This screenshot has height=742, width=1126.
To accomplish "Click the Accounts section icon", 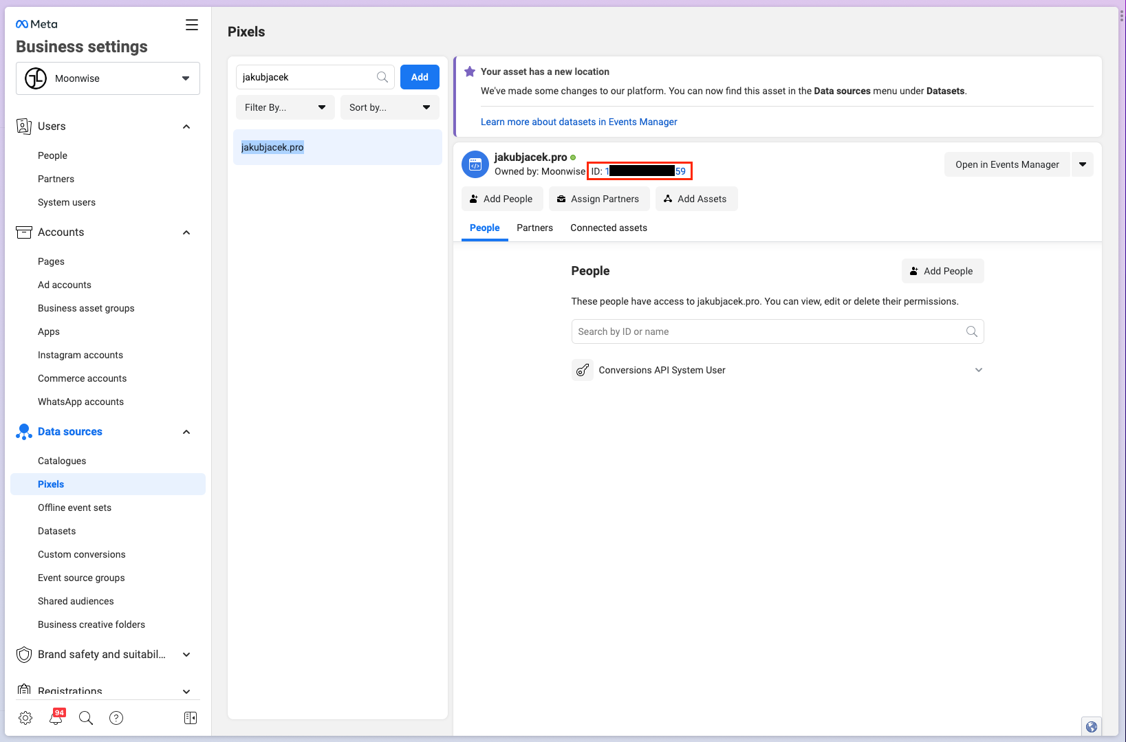I will 23,232.
